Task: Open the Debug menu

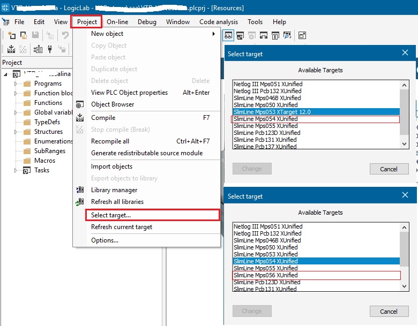Action: click(147, 22)
